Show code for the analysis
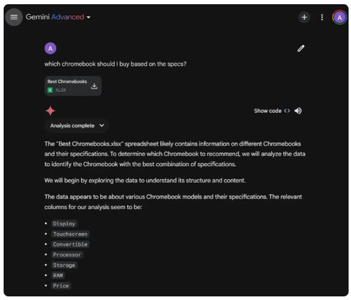351x300 pixels. [272, 111]
